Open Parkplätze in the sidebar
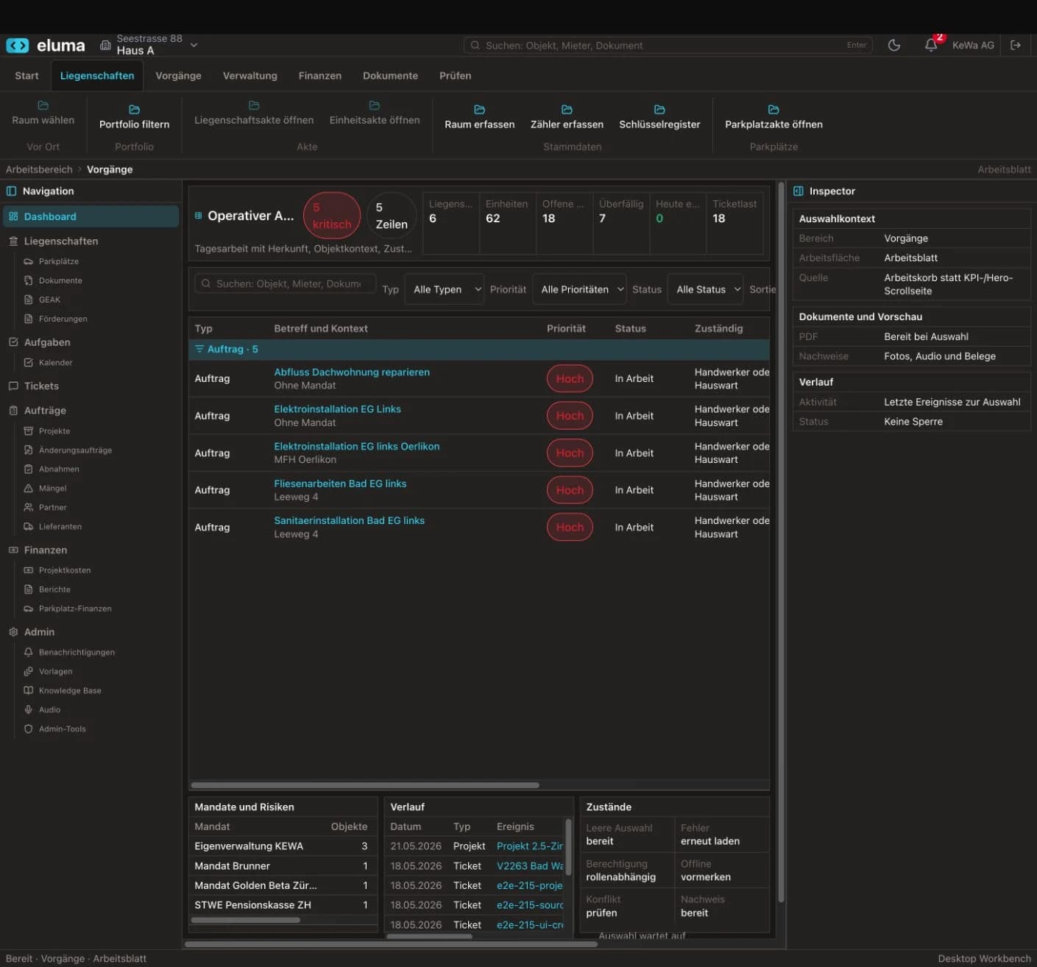1037x967 pixels. pos(59,261)
